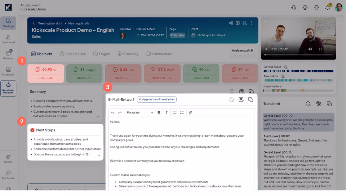Play the meeting video
The height and width of the screenshot is (194, 346).
266,49
